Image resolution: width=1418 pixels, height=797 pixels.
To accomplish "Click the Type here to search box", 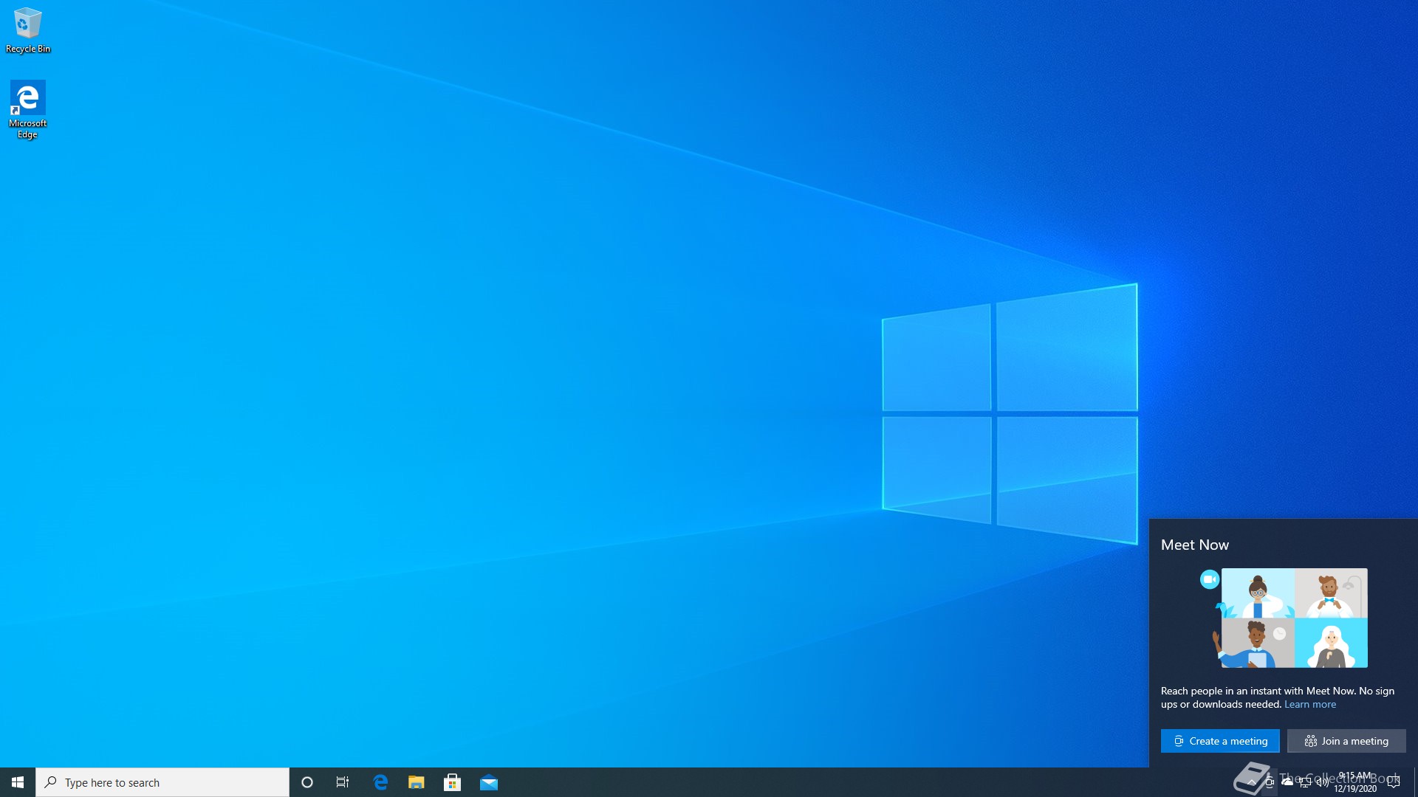I will coord(162,782).
